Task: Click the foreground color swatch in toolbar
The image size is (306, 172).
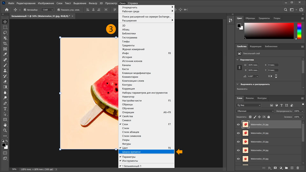Action: click(x=4, y=145)
